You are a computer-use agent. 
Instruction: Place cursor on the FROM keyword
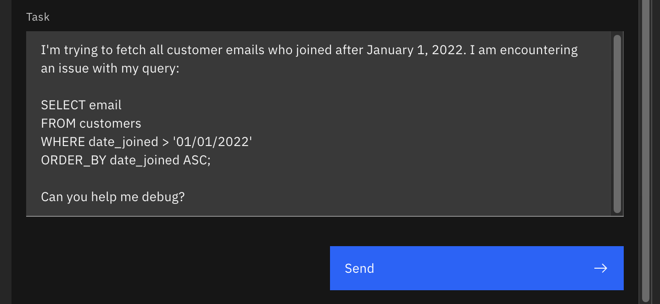(58, 123)
